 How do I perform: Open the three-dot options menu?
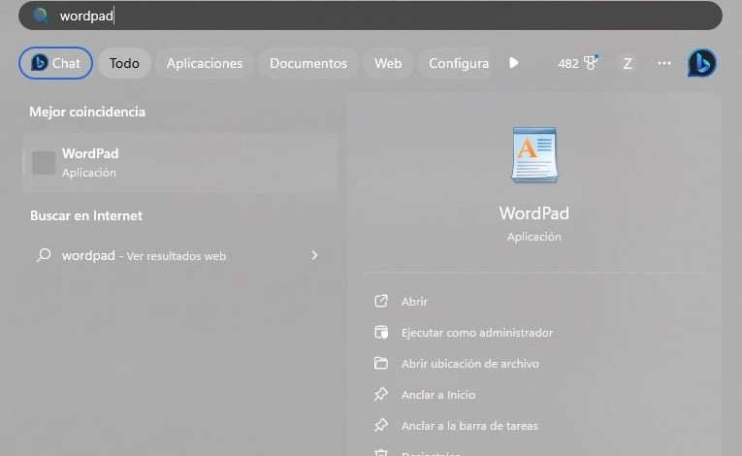pos(664,63)
